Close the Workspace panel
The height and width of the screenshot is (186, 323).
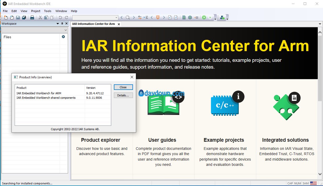tap(66, 24)
